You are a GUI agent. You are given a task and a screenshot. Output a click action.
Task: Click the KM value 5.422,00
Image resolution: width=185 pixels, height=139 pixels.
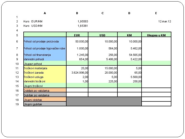[136, 59]
